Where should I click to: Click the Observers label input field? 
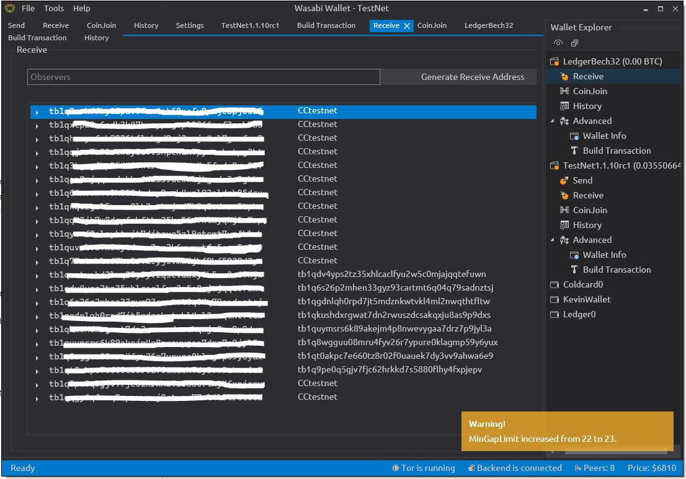pos(203,77)
